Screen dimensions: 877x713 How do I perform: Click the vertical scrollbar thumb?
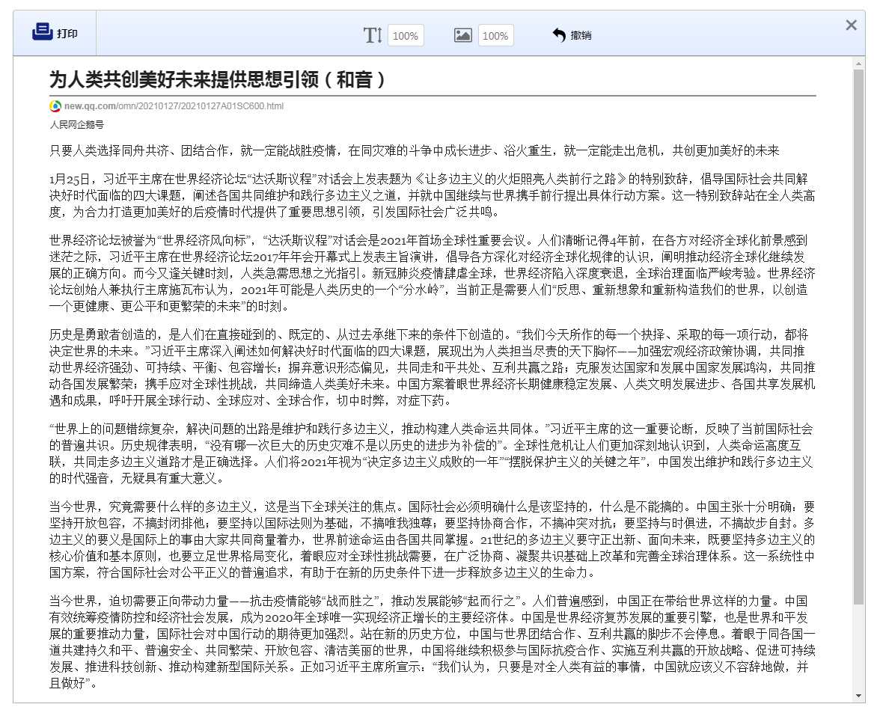(x=859, y=337)
